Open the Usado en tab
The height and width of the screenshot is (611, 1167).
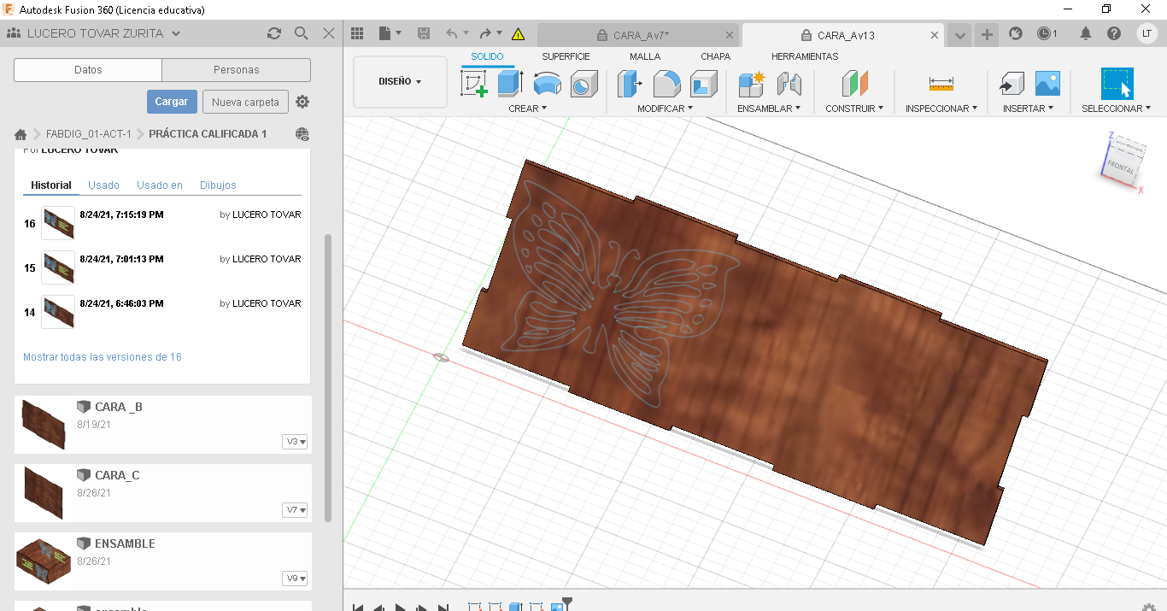[x=160, y=185]
